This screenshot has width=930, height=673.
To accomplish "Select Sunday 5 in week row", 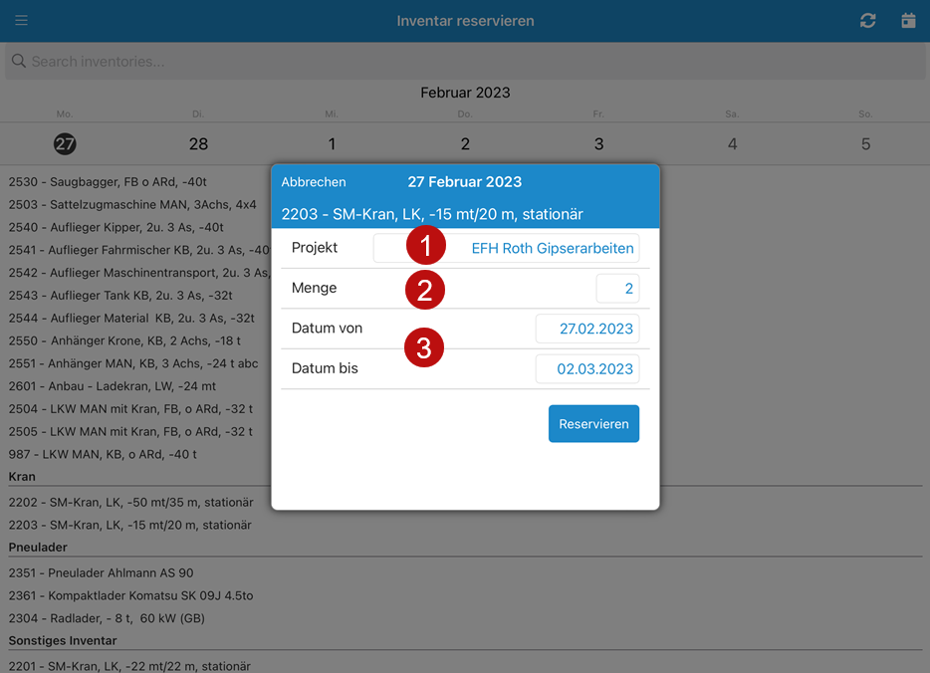I will point(865,144).
